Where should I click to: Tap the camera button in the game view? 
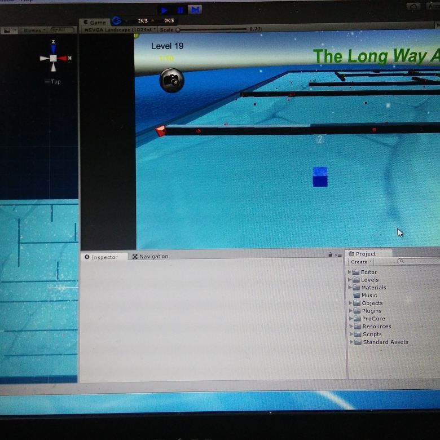[171, 81]
